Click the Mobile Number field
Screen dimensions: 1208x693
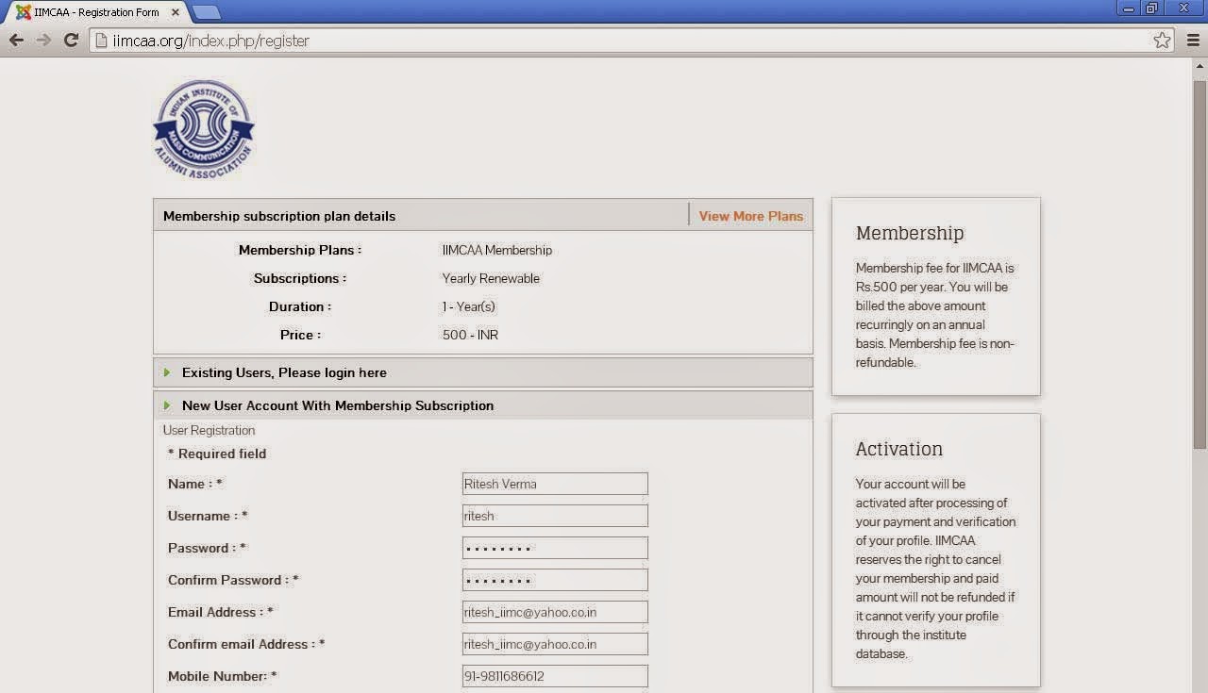tap(555, 676)
